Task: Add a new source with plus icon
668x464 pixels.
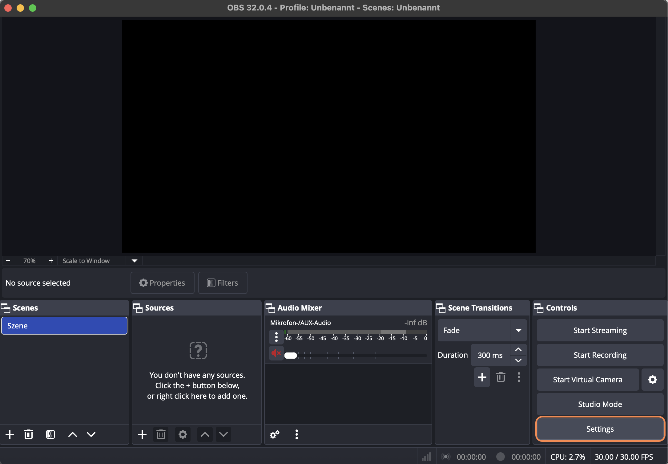Action: pyautogui.click(x=142, y=434)
